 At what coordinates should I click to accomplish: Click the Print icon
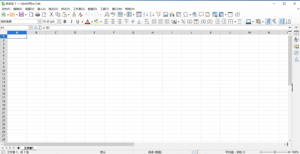[x=38, y=14]
